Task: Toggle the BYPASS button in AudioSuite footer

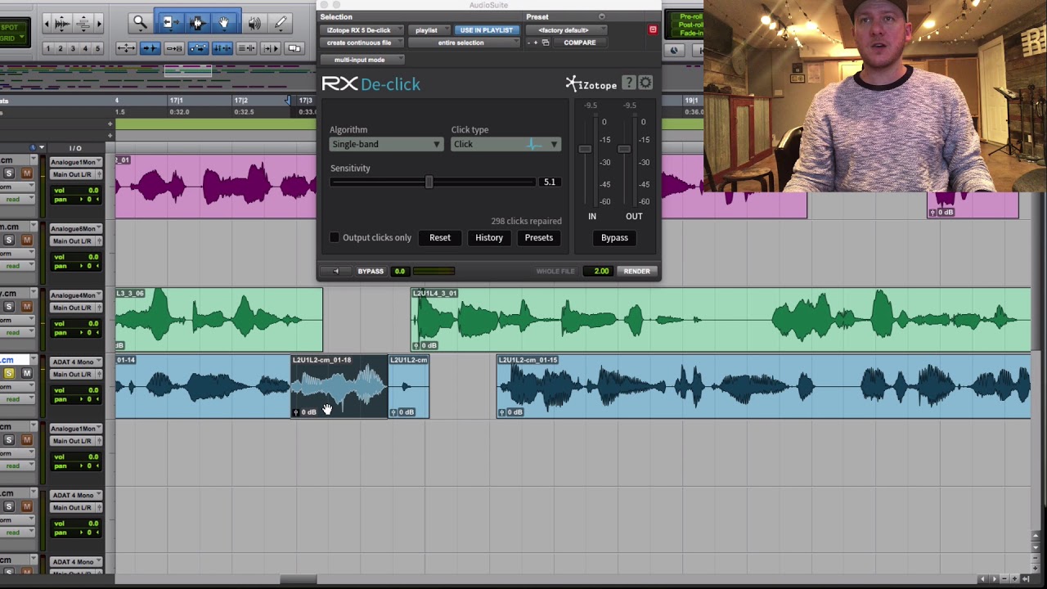Action: [x=371, y=271]
